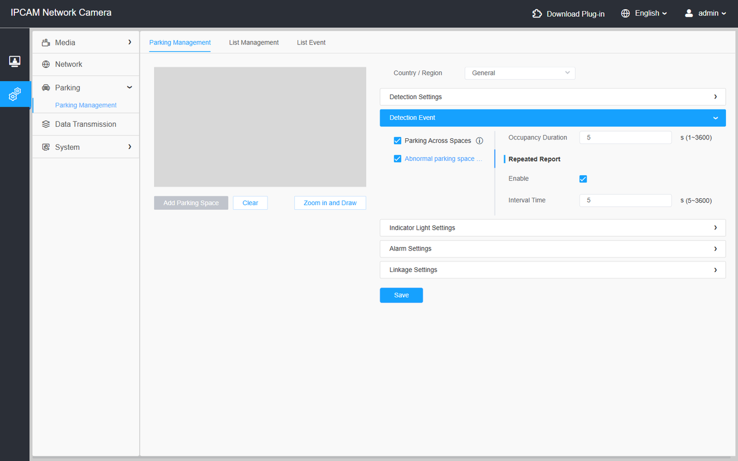Click the Zoom in and Draw button
The width and height of the screenshot is (738, 461).
(330, 203)
